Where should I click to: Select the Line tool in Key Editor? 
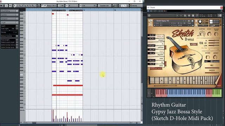tap(35, 6)
